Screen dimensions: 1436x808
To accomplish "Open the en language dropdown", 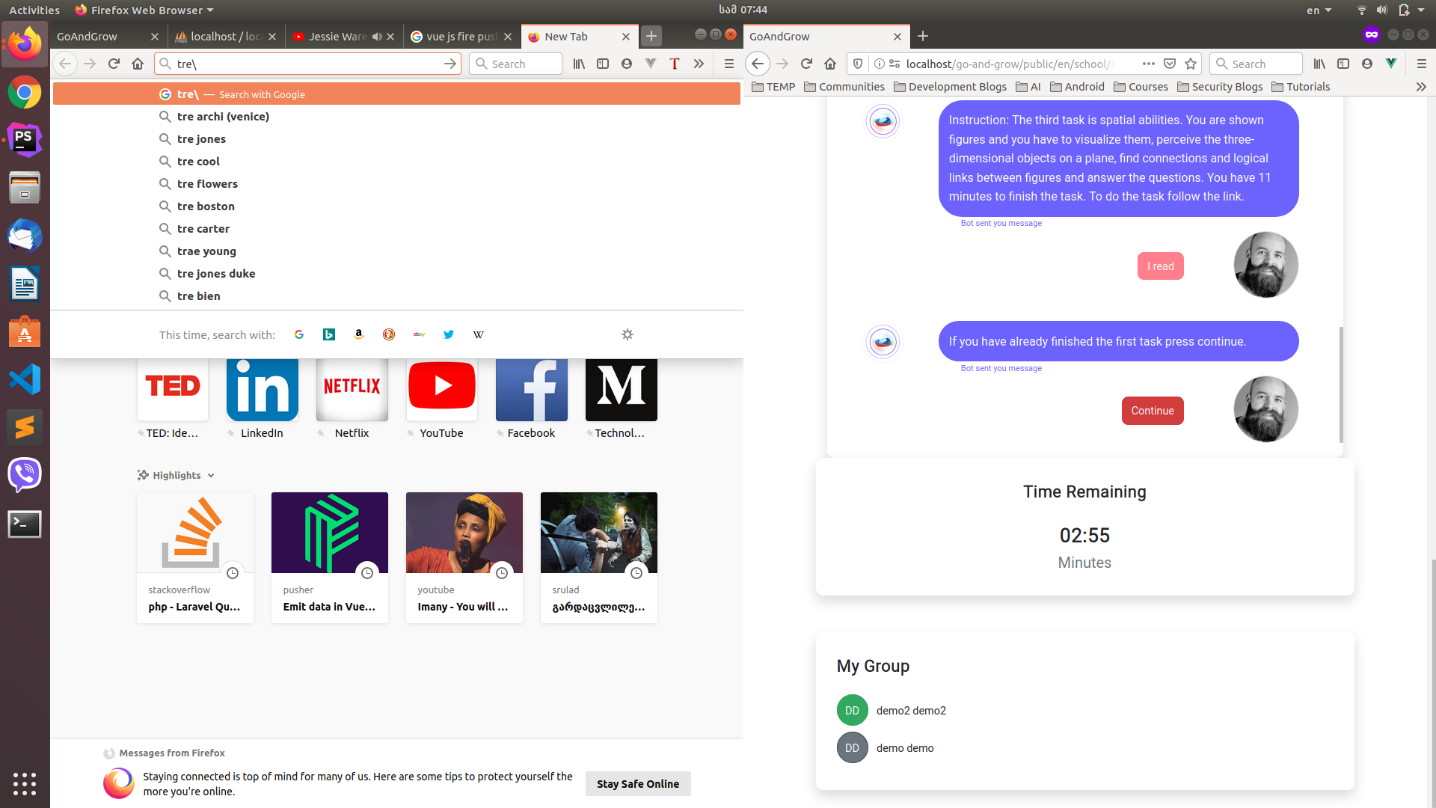I will (1319, 10).
